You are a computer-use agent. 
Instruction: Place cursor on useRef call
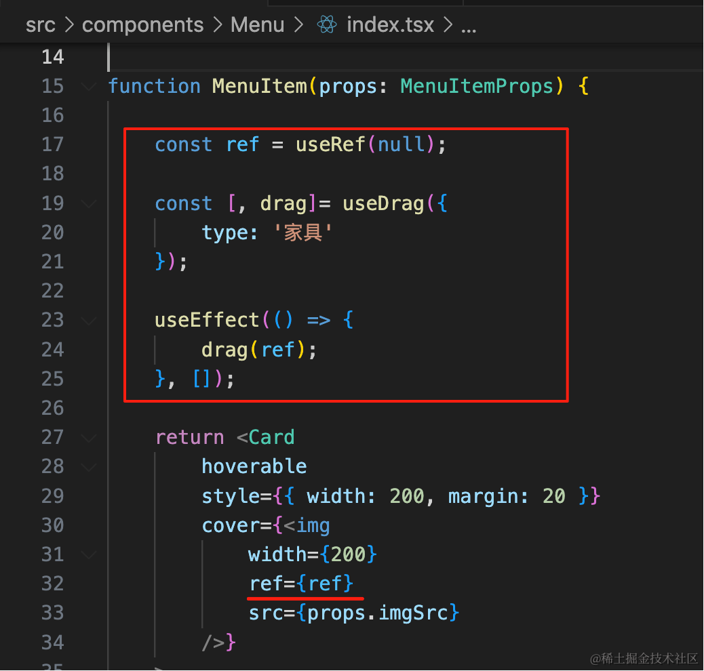point(330,144)
